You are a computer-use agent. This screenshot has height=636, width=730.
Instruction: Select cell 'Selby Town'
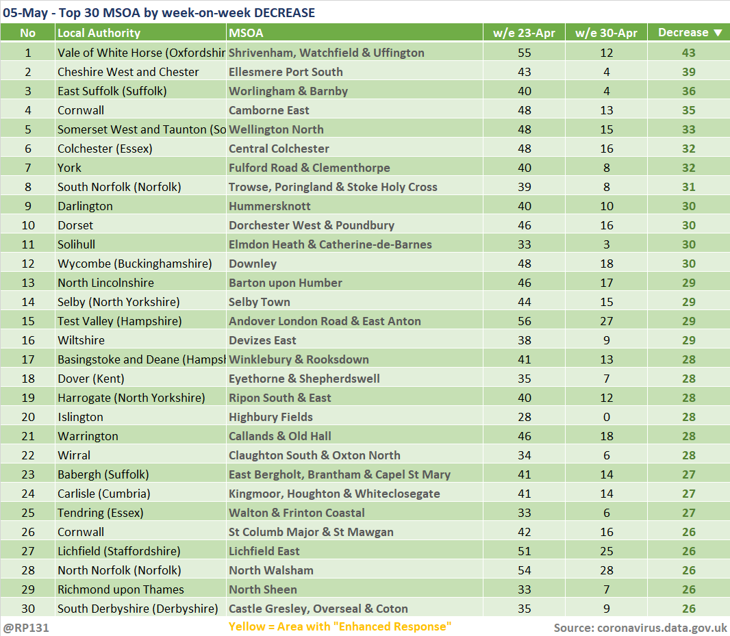[x=354, y=302]
